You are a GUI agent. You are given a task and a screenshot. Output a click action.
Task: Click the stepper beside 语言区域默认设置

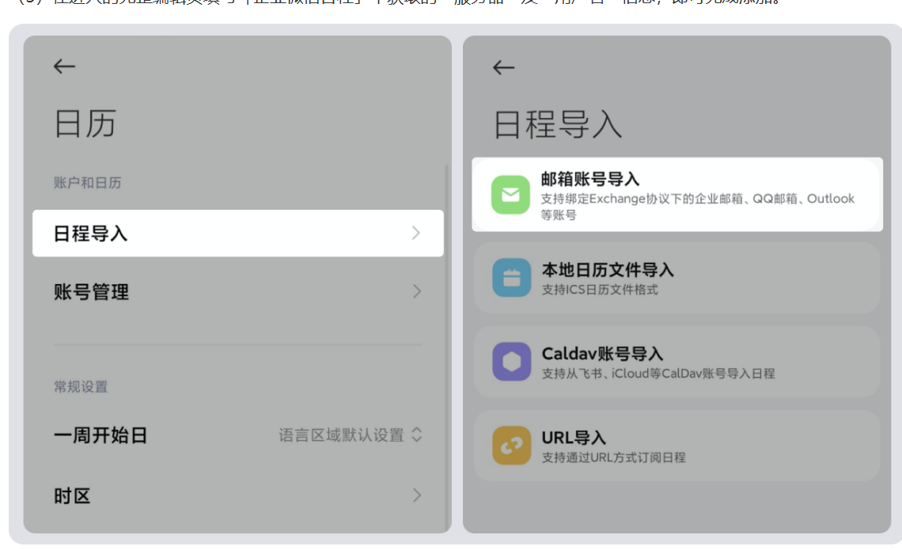coord(416,434)
